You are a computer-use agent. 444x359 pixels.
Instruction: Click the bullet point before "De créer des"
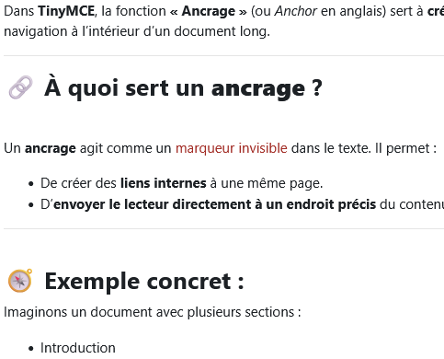point(30,184)
